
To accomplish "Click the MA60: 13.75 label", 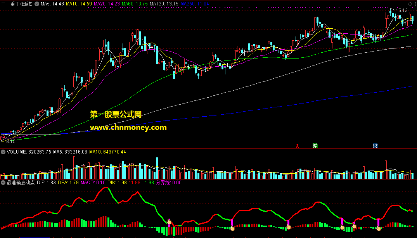I will (135, 4).
